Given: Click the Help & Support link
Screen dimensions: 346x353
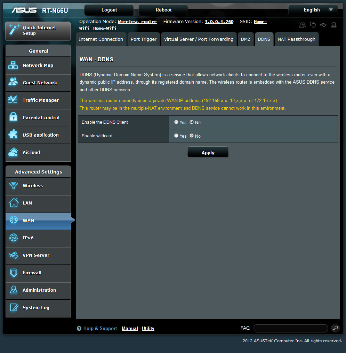Looking at the screenshot, I should [x=100, y=329].
